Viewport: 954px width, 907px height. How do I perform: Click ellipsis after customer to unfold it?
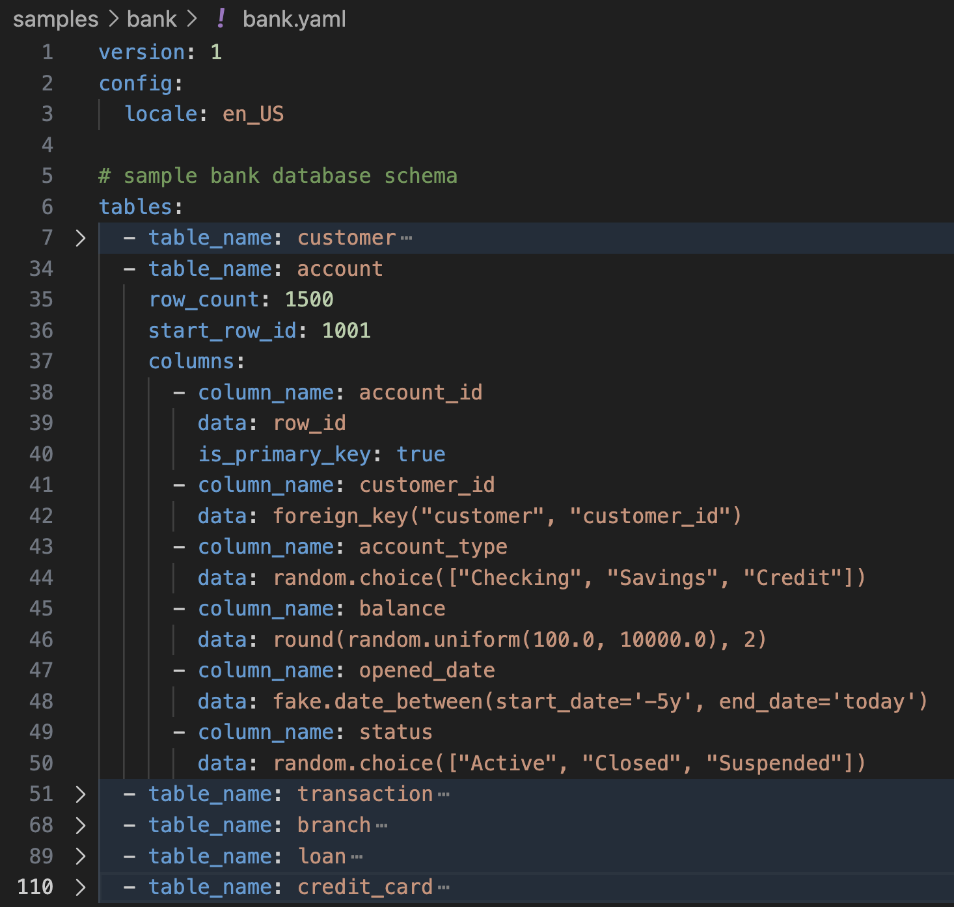[408, 237]
